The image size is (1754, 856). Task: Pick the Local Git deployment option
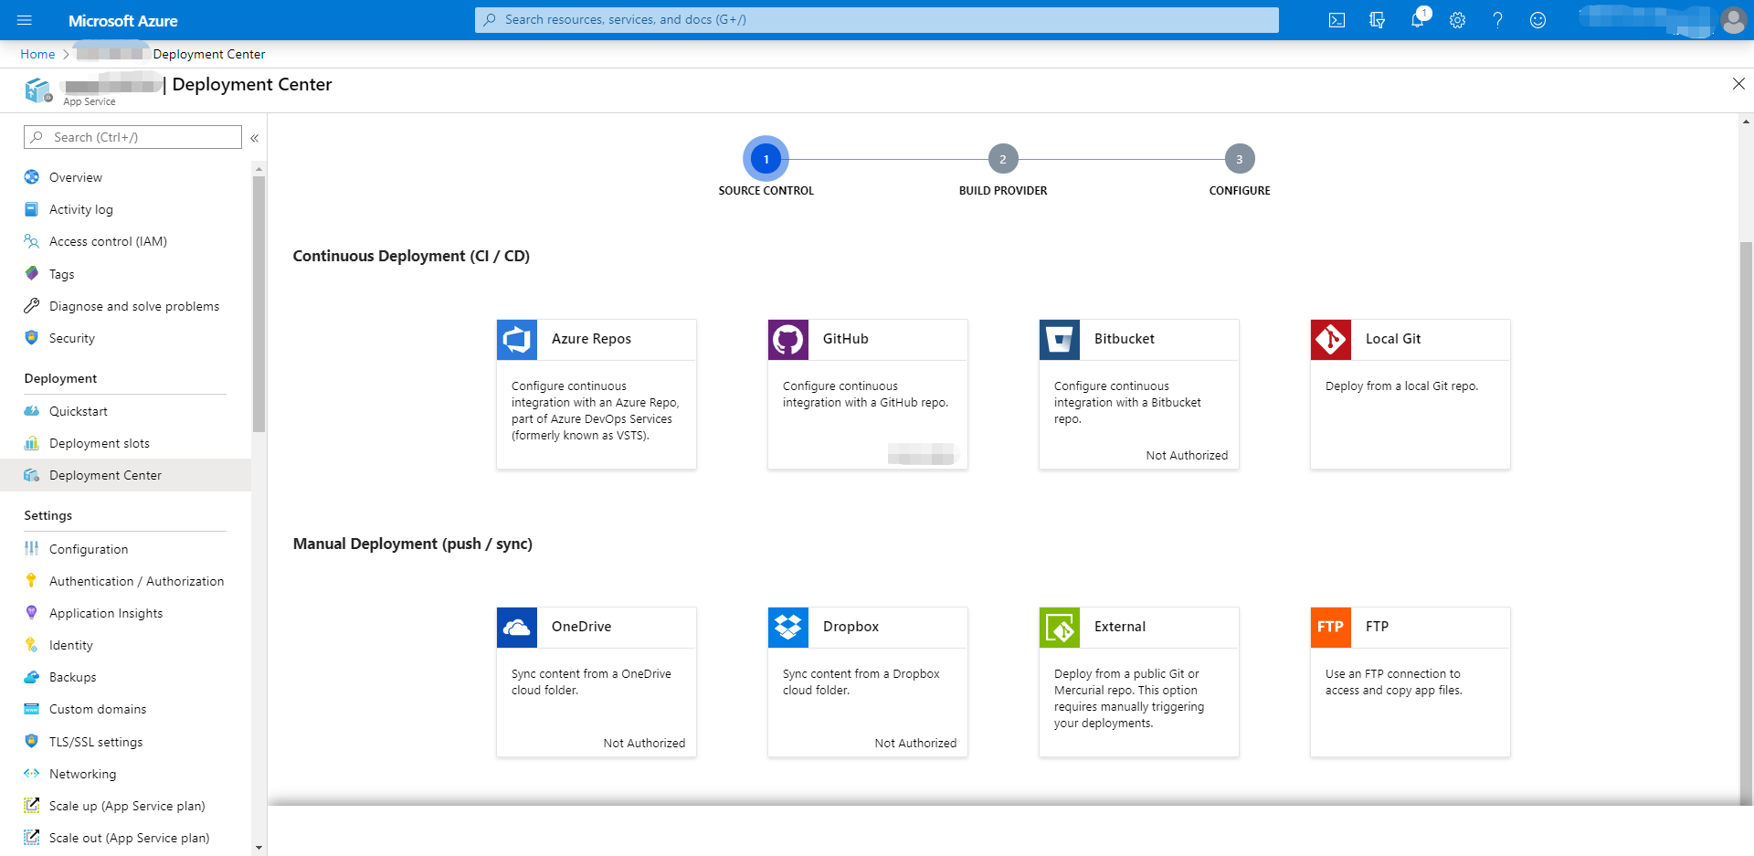(x=1410, y=394)
